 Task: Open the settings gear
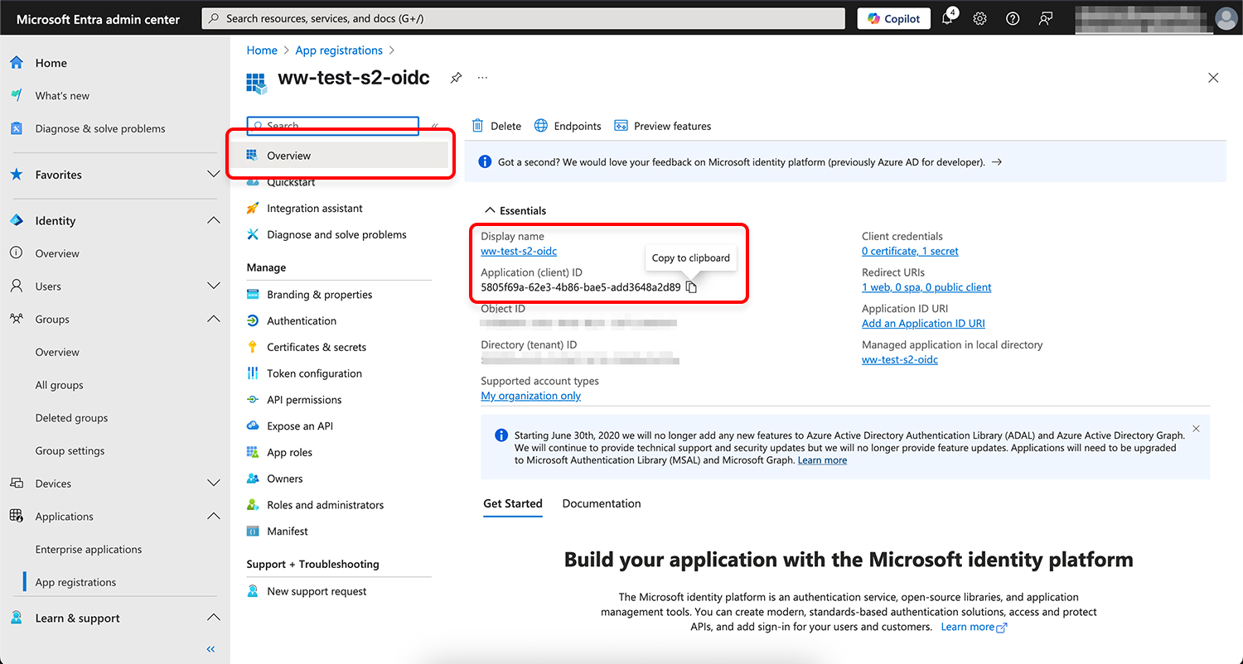979,17
